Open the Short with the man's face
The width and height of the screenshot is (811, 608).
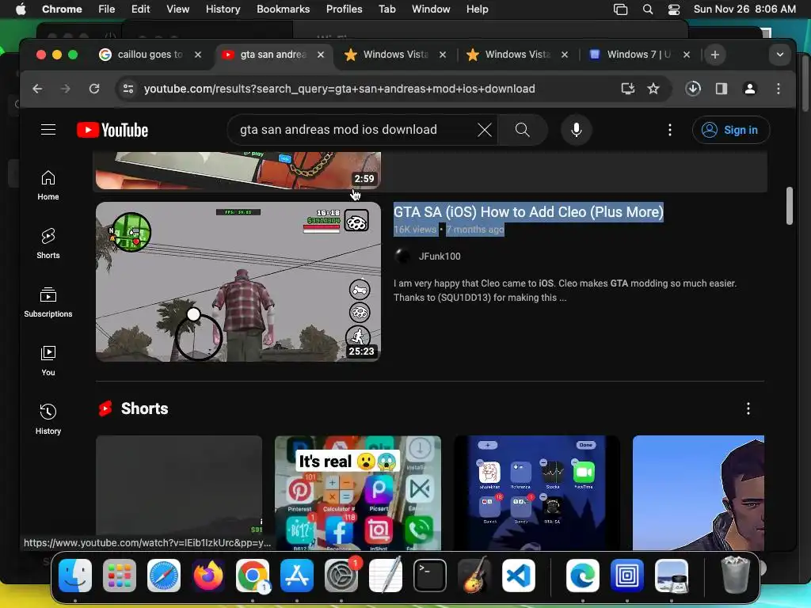[699, 492]
